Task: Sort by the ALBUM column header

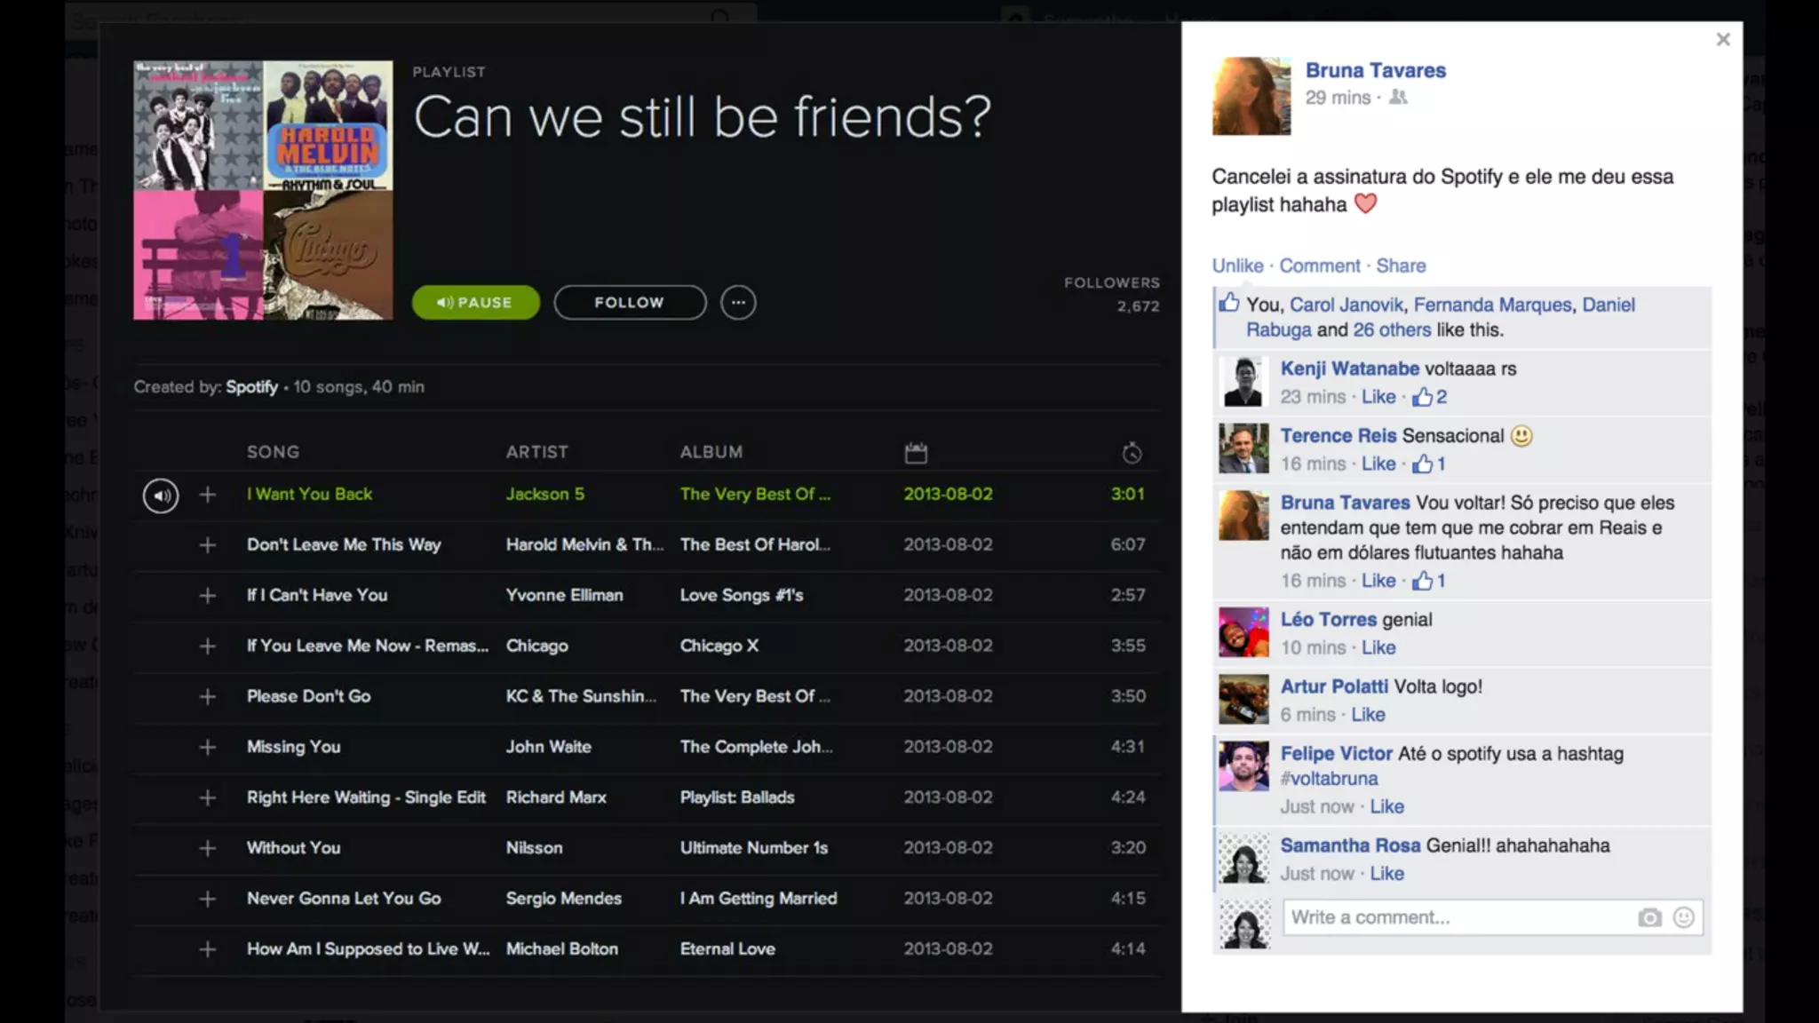Action: click(711, 452)
